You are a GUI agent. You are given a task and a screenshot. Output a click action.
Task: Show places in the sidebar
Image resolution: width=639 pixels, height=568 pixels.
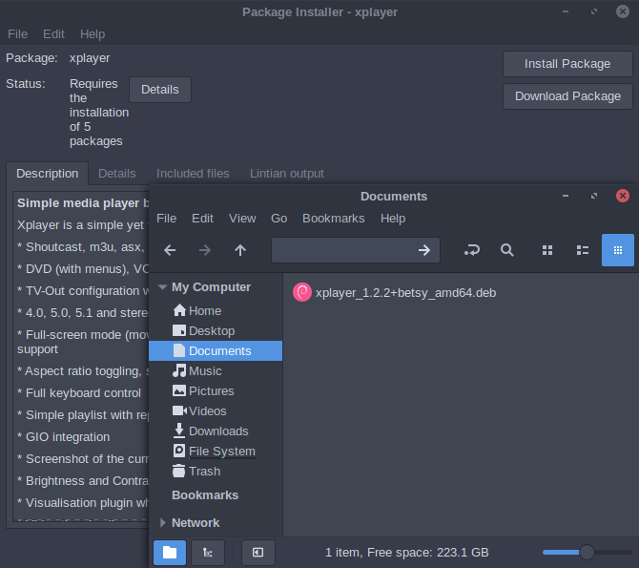pos(170,553)
